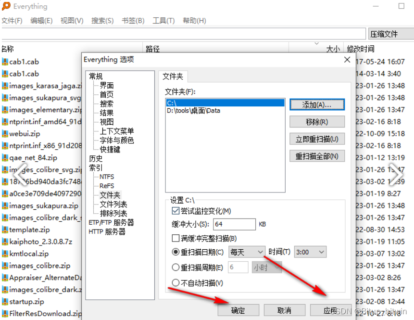Image resolution: width=414 pixels, height=320 pixels.
Task: Click the Everything icon in the title bar
Action: point(6,6)
